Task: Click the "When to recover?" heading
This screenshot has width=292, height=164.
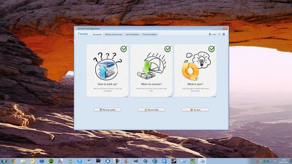Action: tap(151, 84)
